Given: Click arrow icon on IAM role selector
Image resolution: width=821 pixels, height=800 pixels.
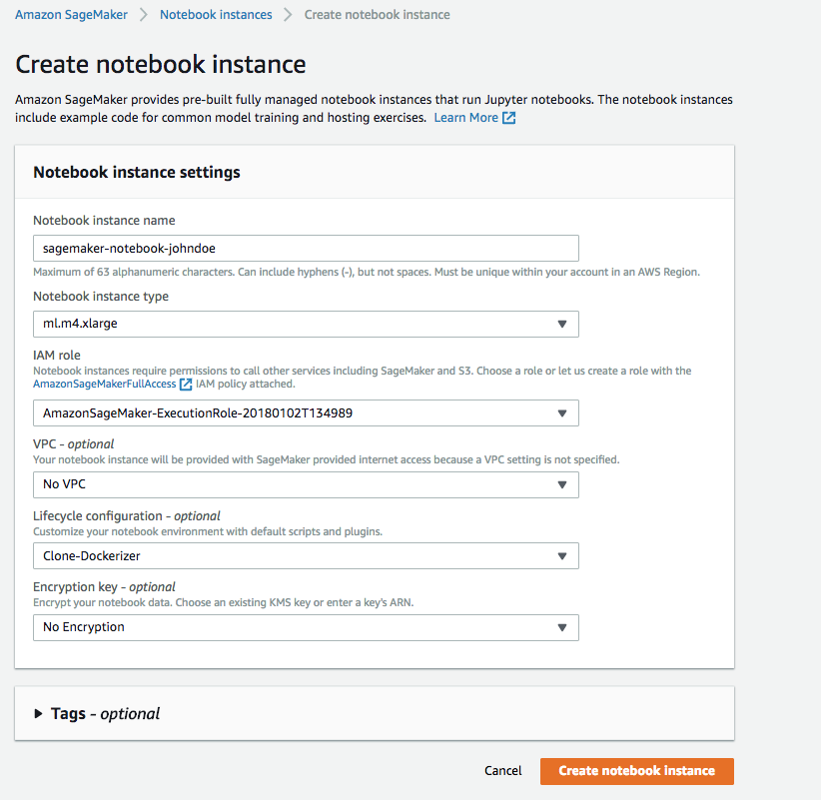Looking at the screenshot, I should pyautogui.click(x=562, y=413).
